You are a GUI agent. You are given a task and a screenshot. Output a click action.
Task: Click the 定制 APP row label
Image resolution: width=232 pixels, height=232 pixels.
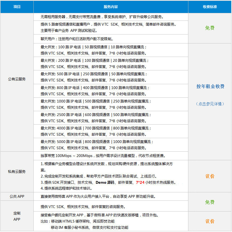(17, 216)
